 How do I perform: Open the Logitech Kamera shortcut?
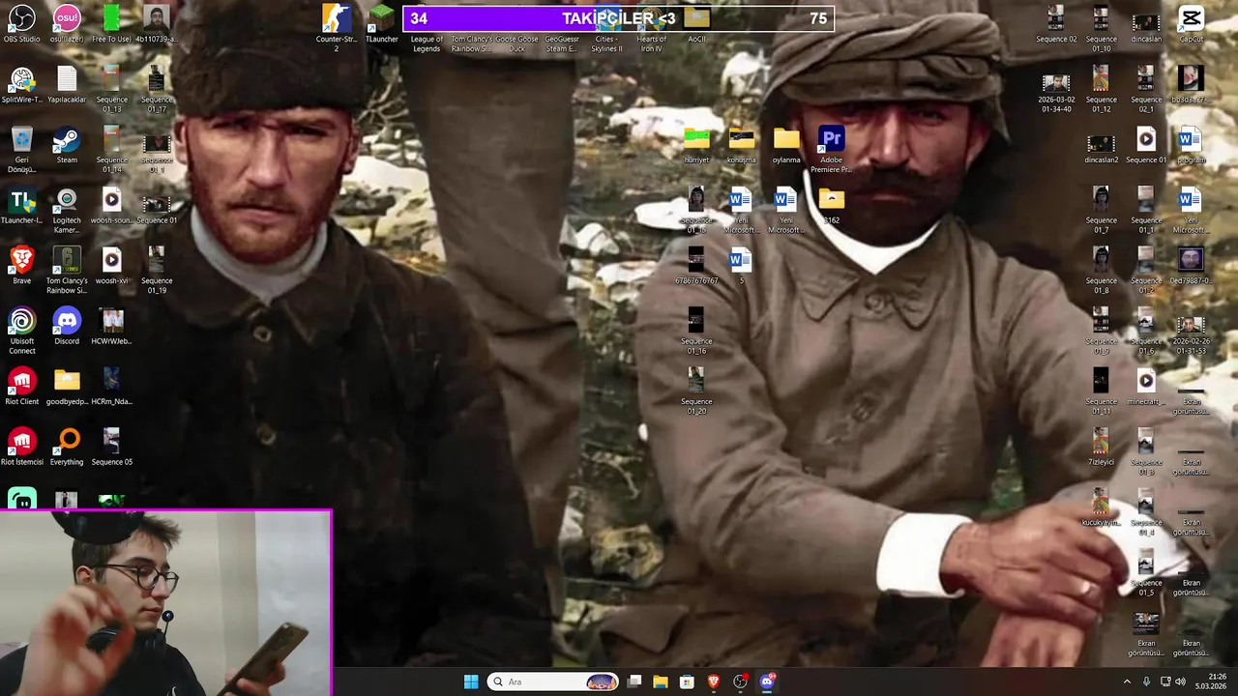click(67, 211)
